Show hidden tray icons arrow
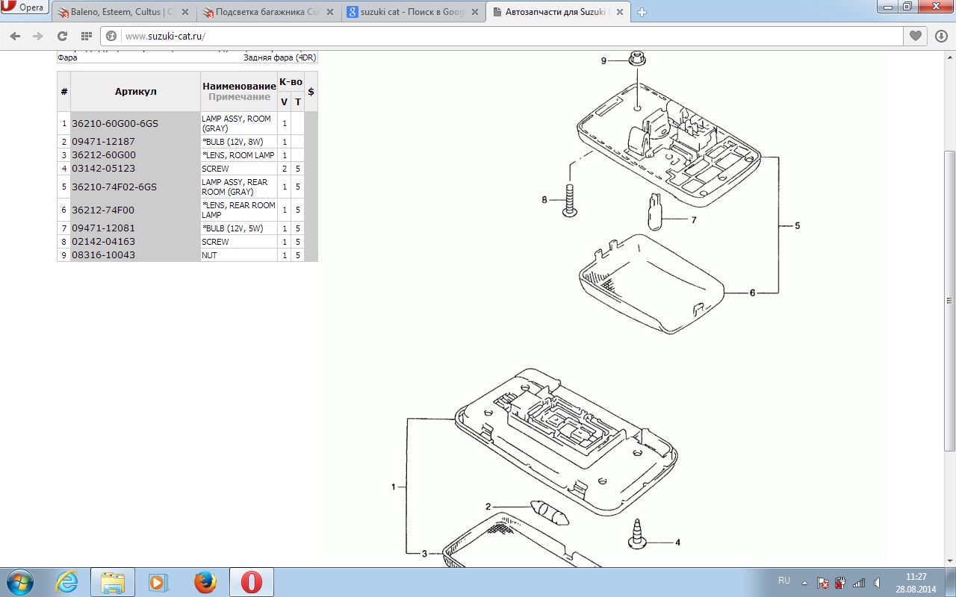Image resolution: width=956 pixels, height=597 pixels. point(805,582)
